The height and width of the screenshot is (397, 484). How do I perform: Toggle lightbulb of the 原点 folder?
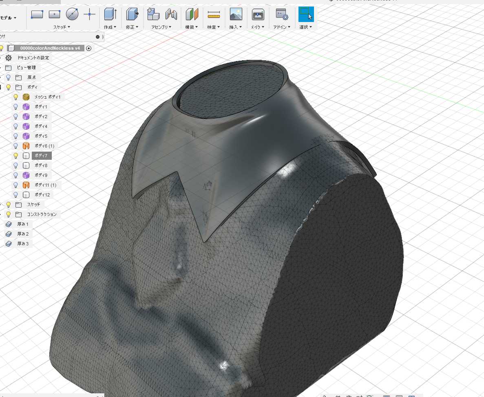point(9,77)
